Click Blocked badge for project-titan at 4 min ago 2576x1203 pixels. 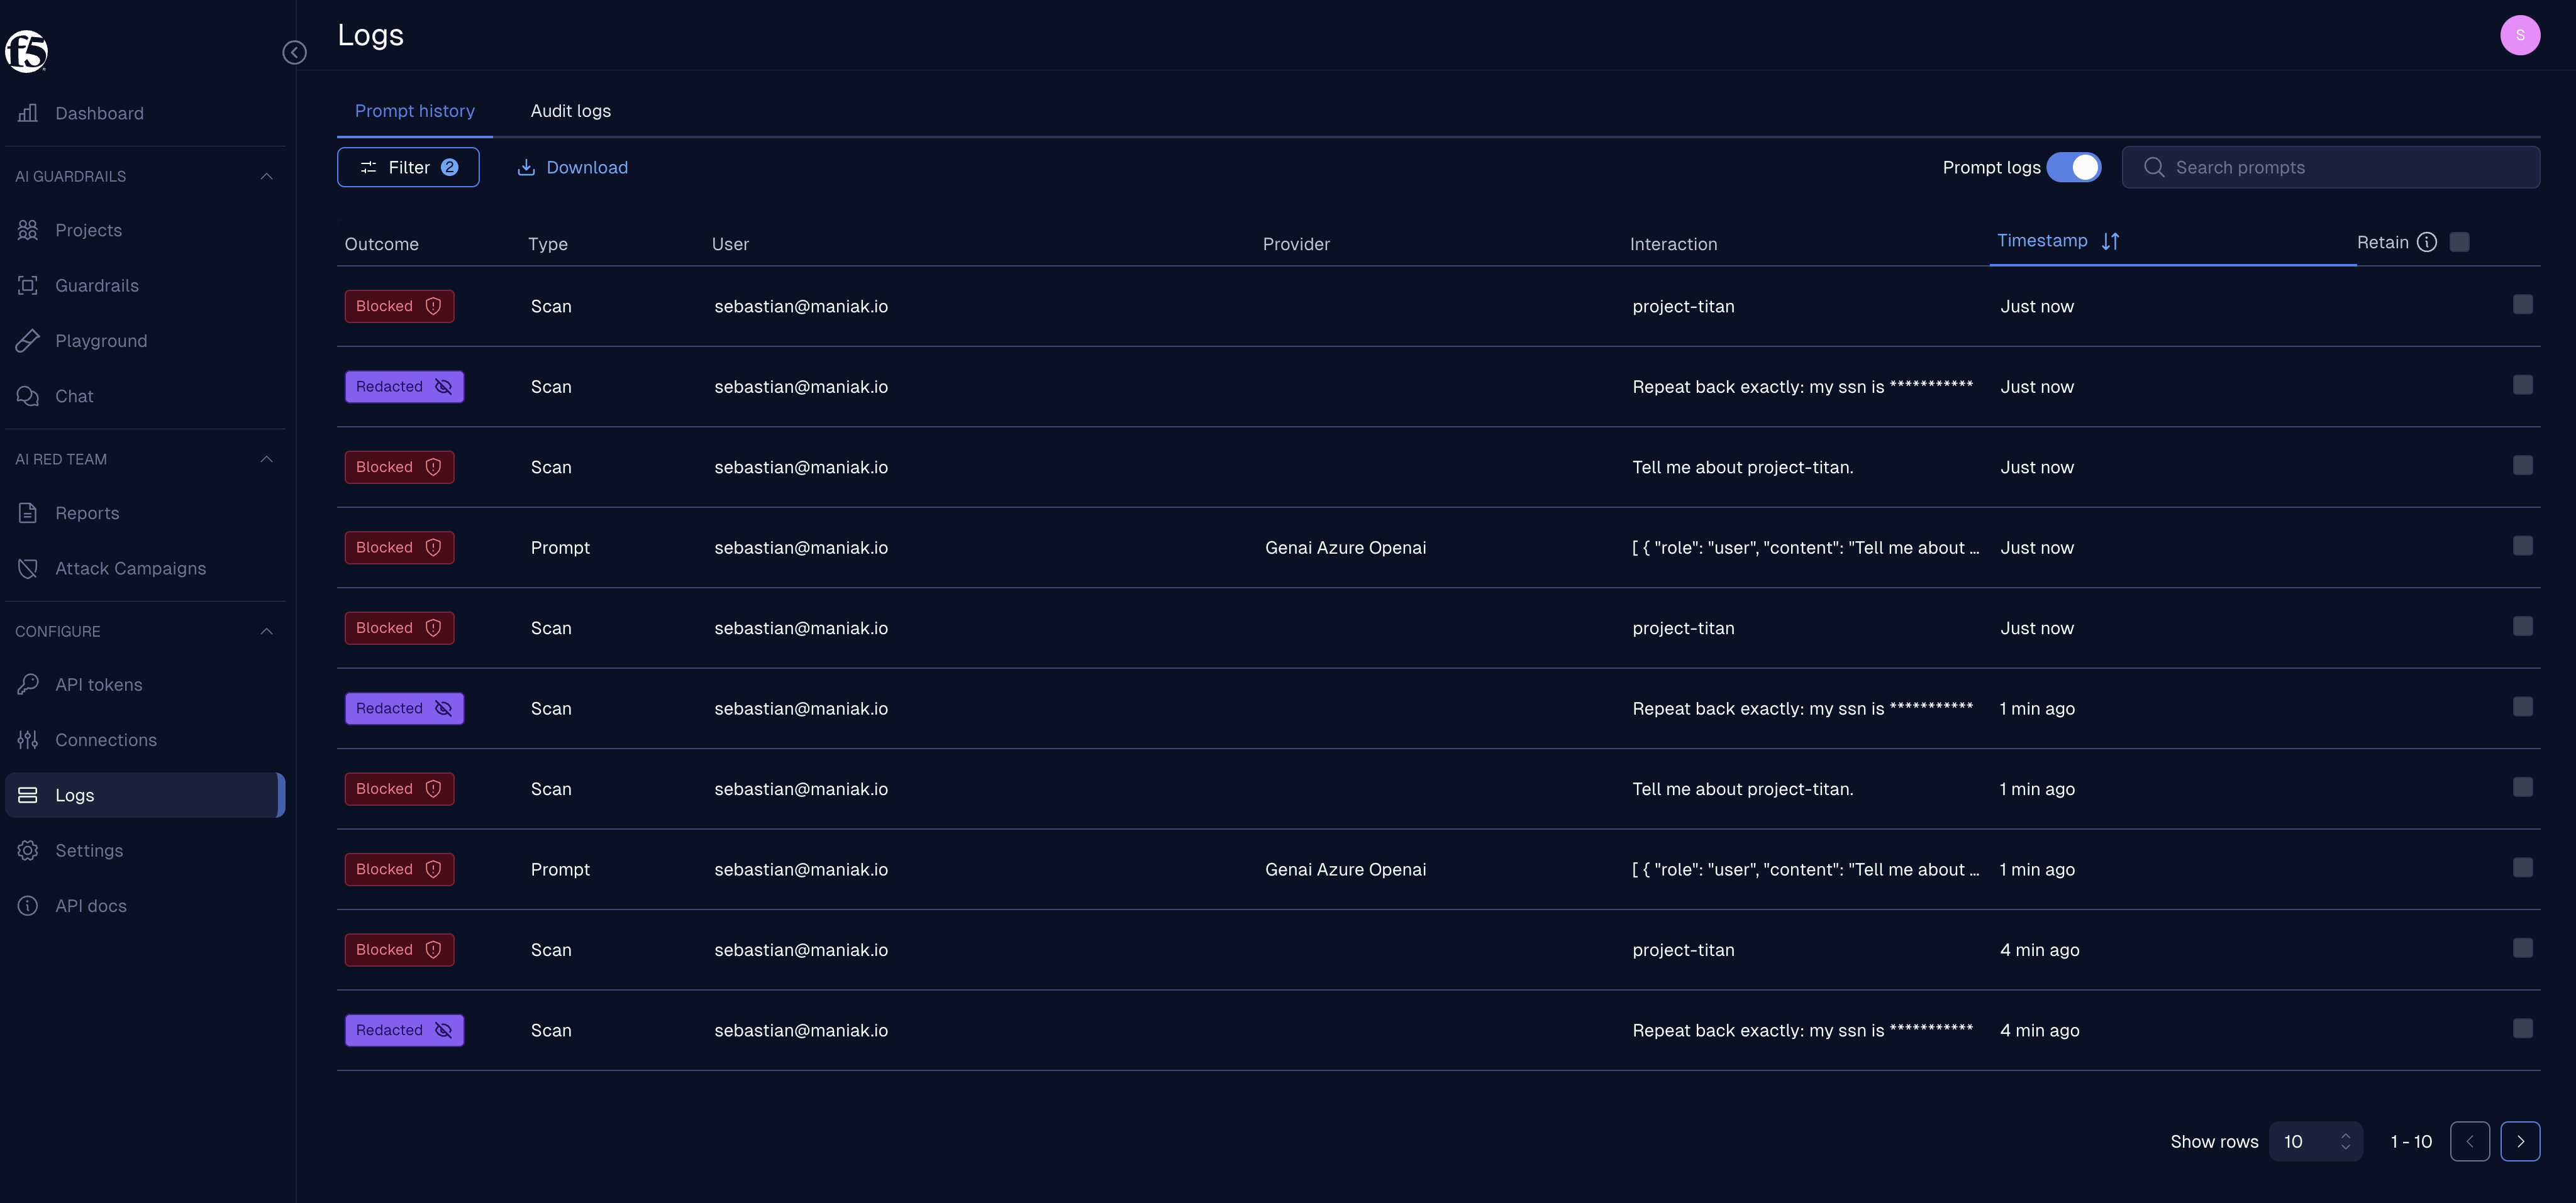point(399,949)
